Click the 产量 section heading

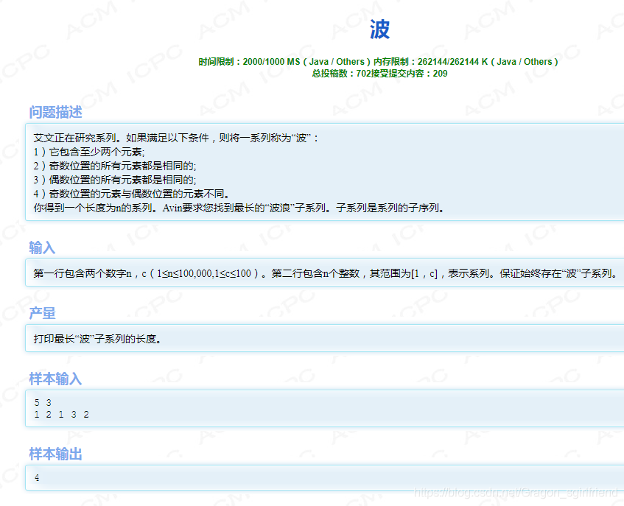(x=42, y=314)
